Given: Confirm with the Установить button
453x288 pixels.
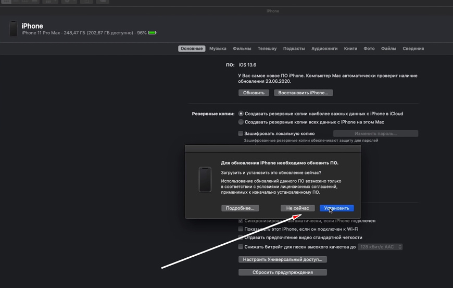Looking at the screenshot, I should [336, 208].
